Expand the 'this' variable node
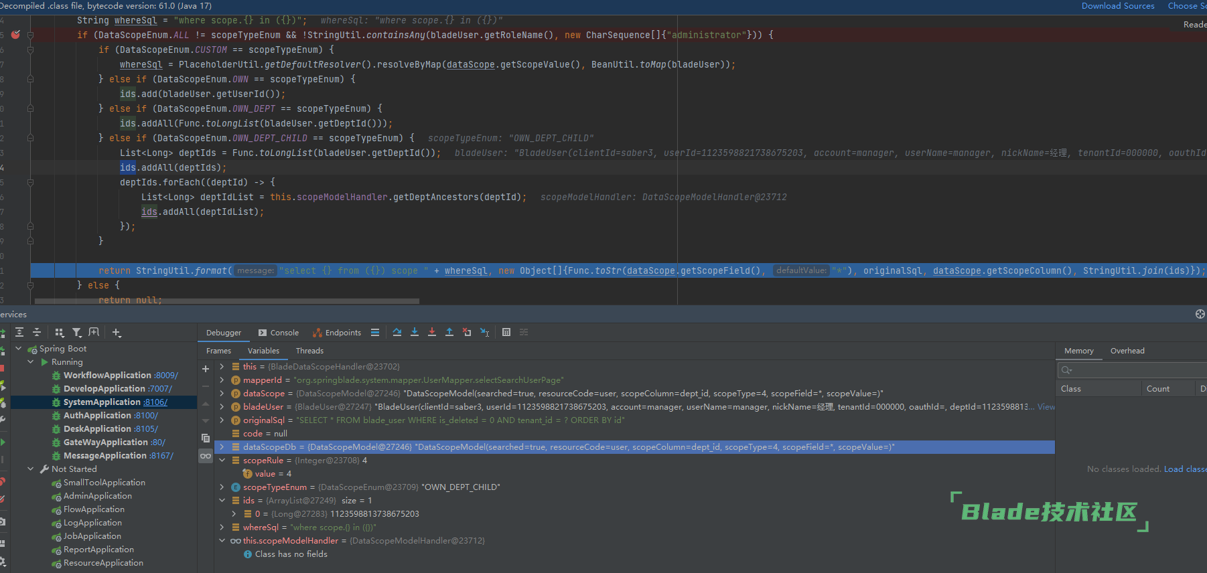This screenshot has width=1207, height=573. coord(222,366)
